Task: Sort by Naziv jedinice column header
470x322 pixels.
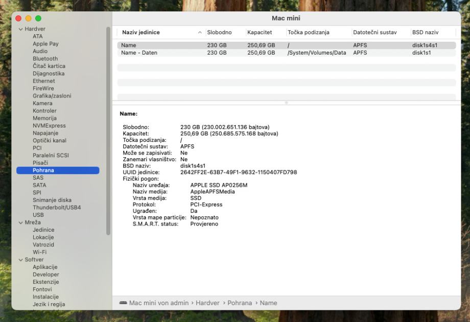Action: point(141,33)
